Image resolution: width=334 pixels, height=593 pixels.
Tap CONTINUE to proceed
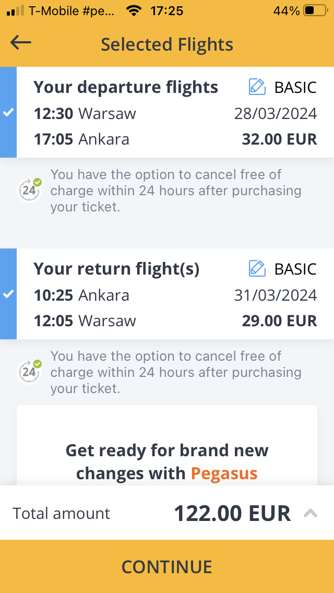click(x=167, y=566)
